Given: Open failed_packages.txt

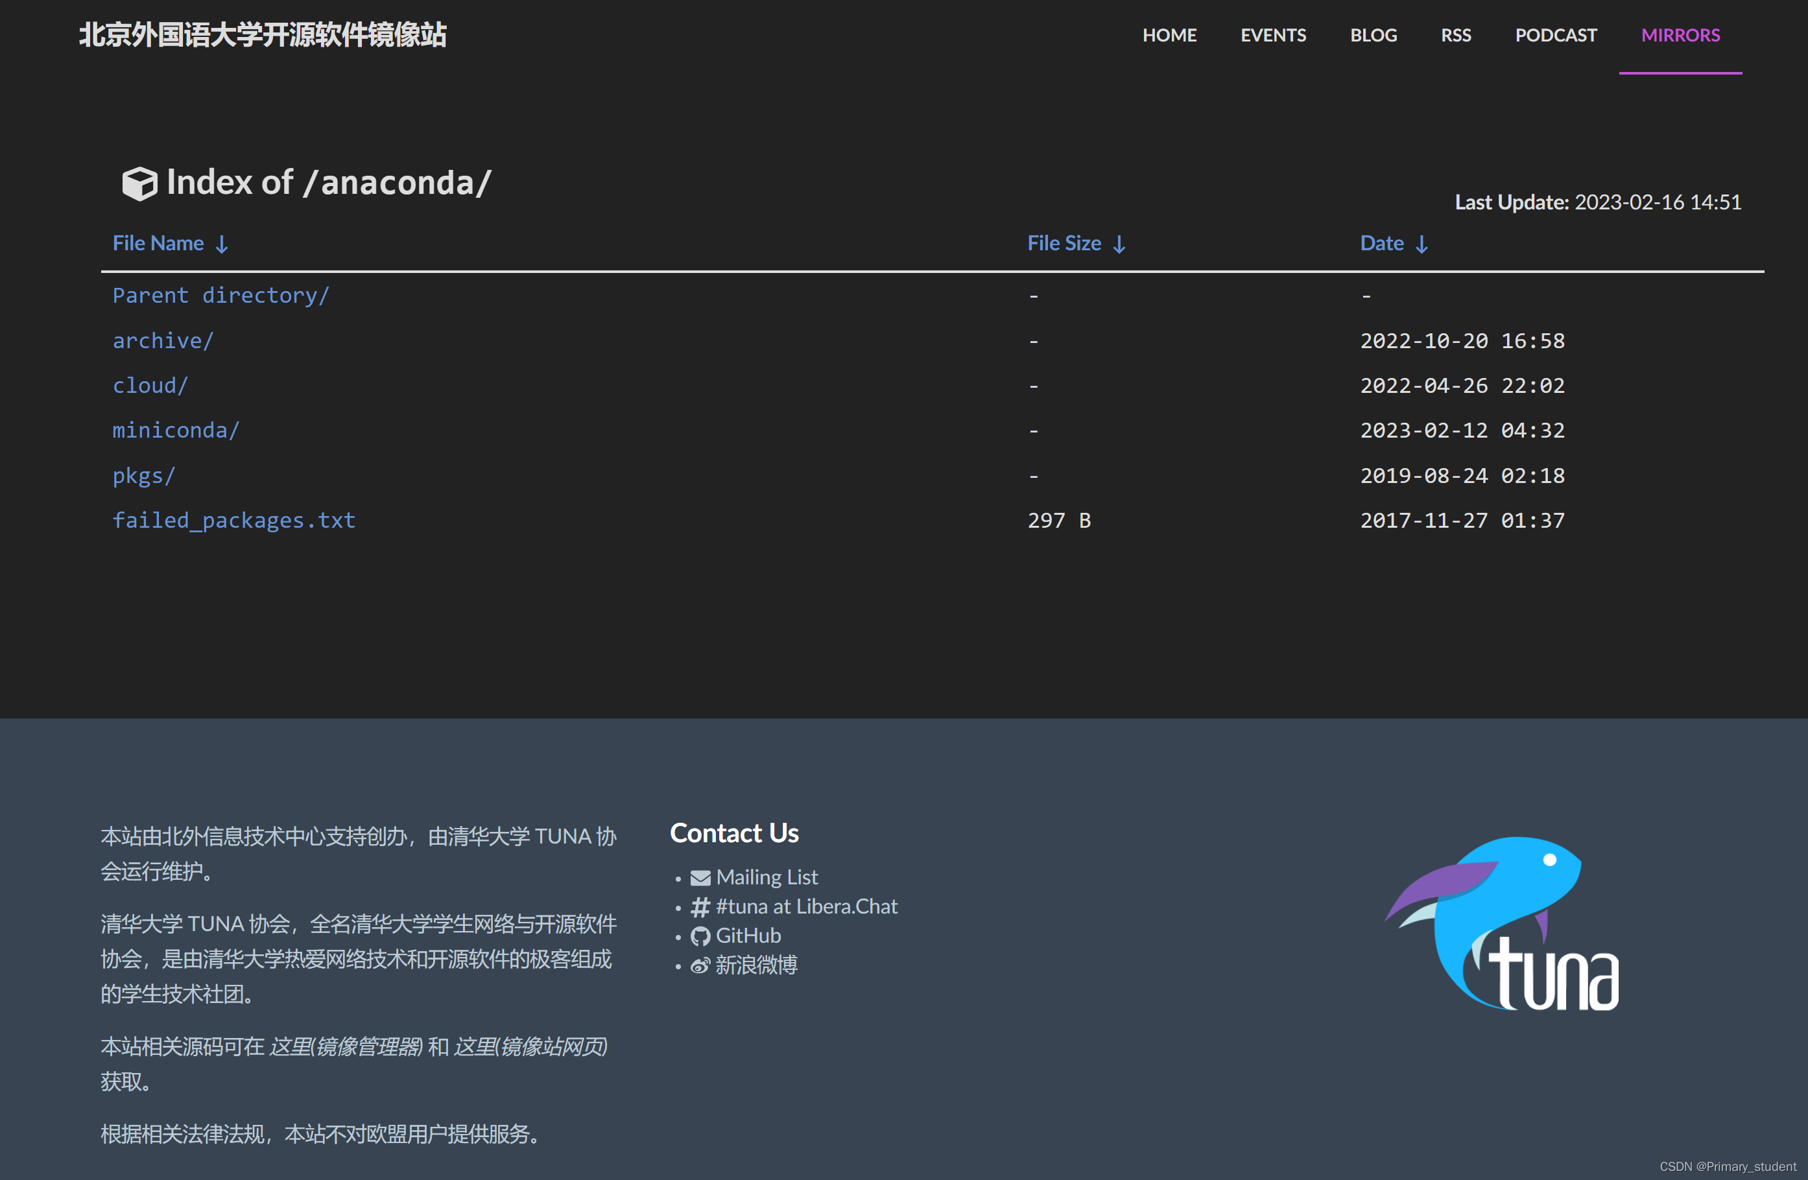Looking at the screenshot, I should (233, 520).
